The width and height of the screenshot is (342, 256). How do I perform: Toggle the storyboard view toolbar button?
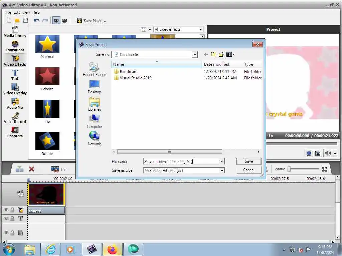coord(64,20)
